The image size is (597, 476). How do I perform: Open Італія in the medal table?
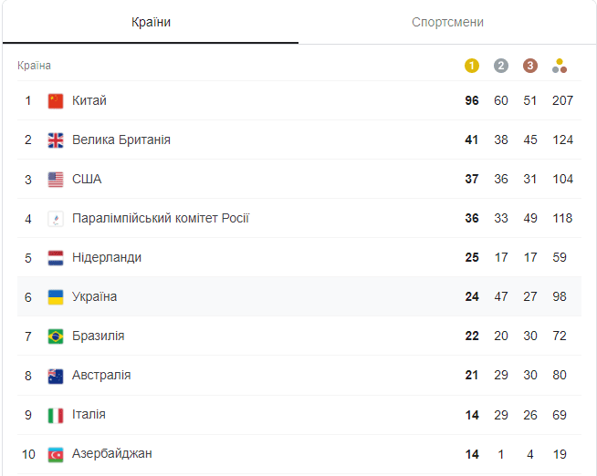click(89, 414)
